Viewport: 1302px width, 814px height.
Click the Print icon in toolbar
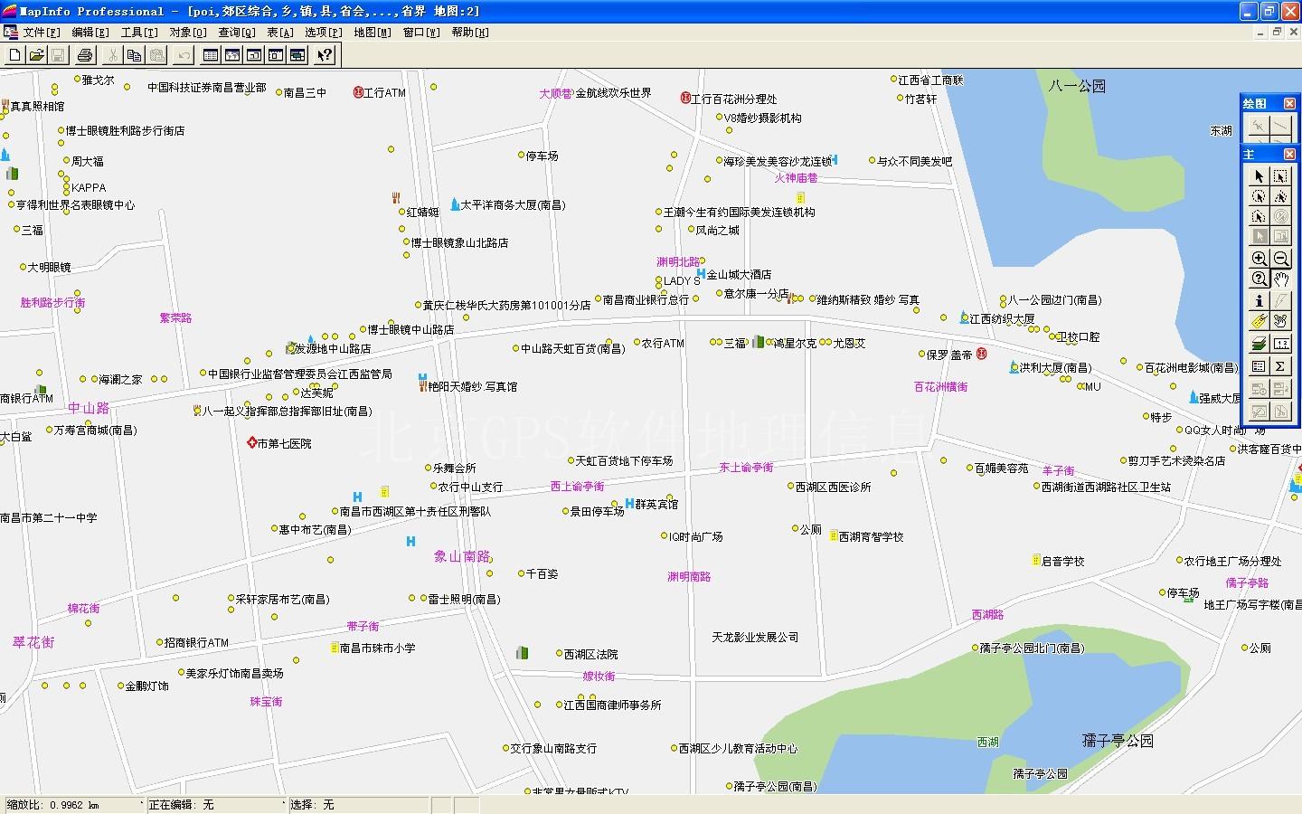pyautogui.click(x=84, y=55)
